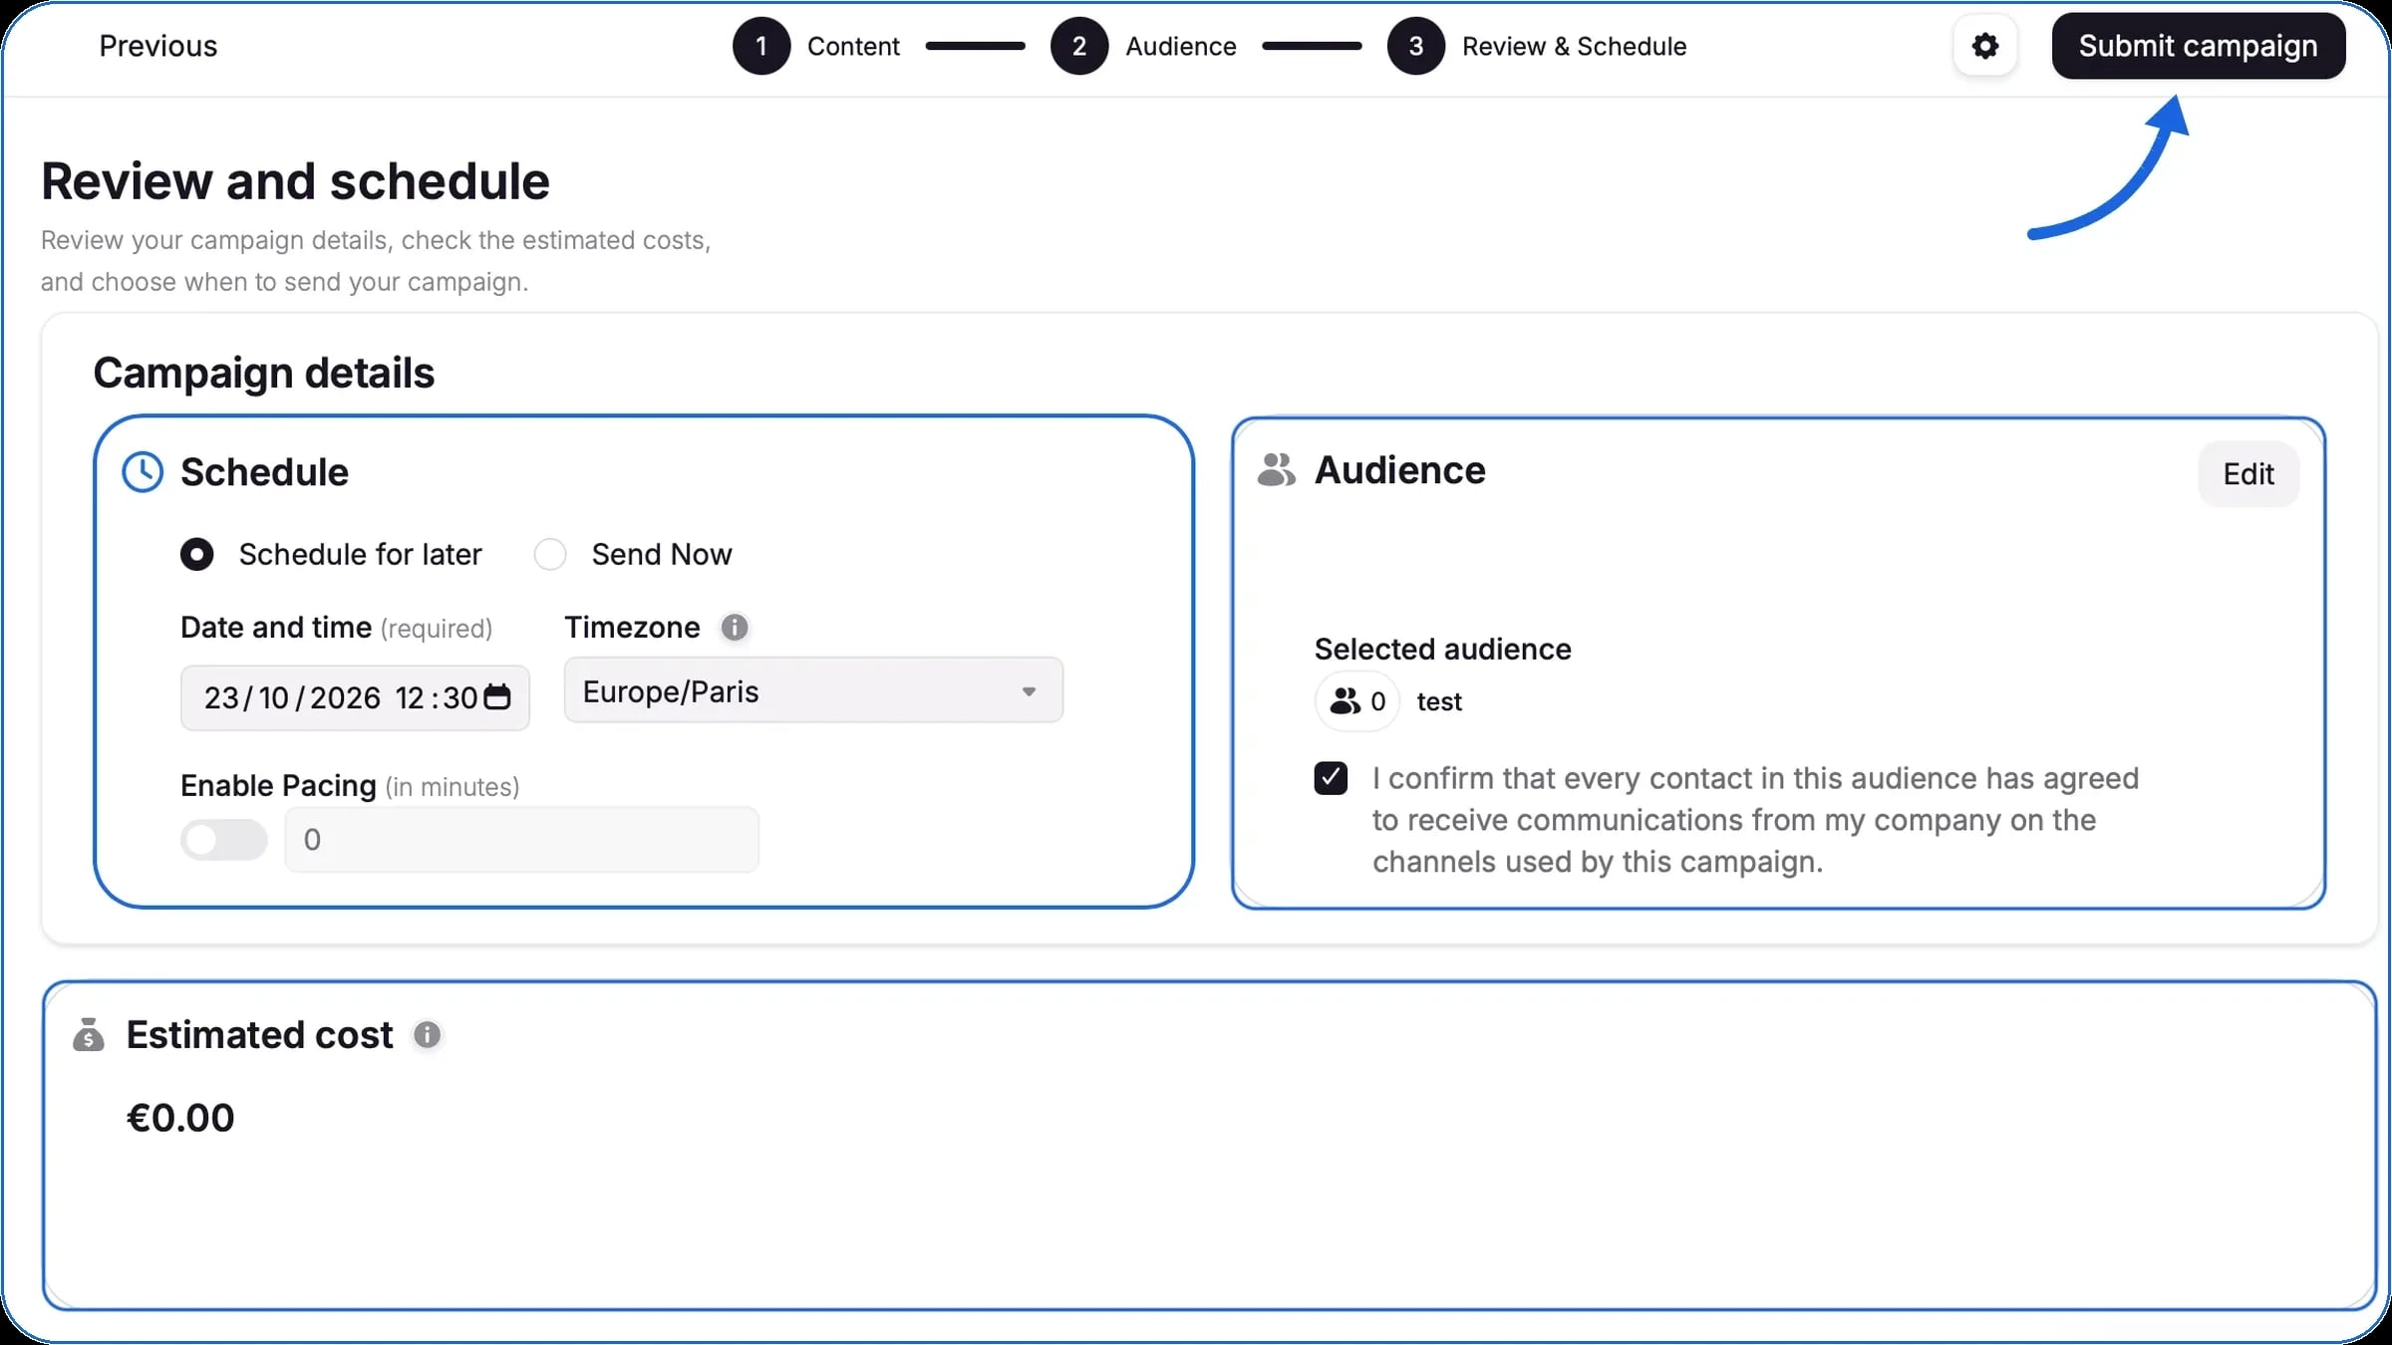
Task: Click the Selected audience label
Action: coord(1442,649)
